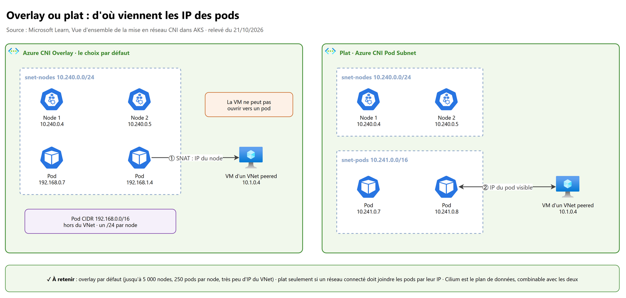The width and height of the screenshot is (626, 298).
Task: Click the 'snet-nodes 10.240.0.0/24' label in the Plat panel
Action: click(x=376, y=77)
